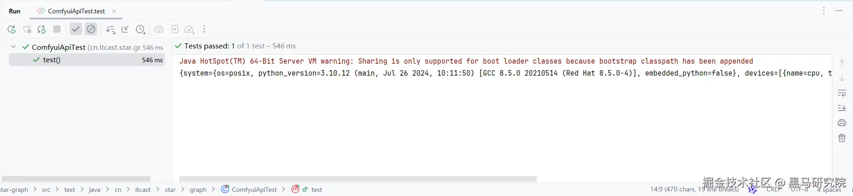Open the Run toolbar more options menu
Viewport: 853px width, 196px height.
point(204,29)
